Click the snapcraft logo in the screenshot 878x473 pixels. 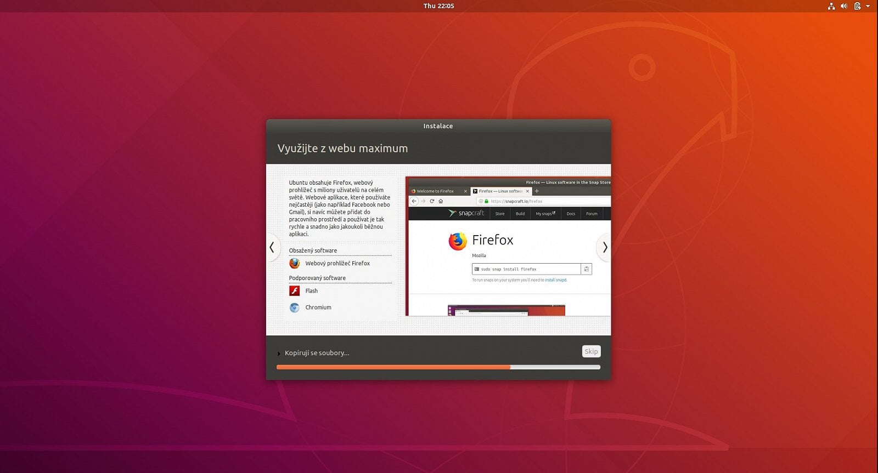(x=466, y=213)
